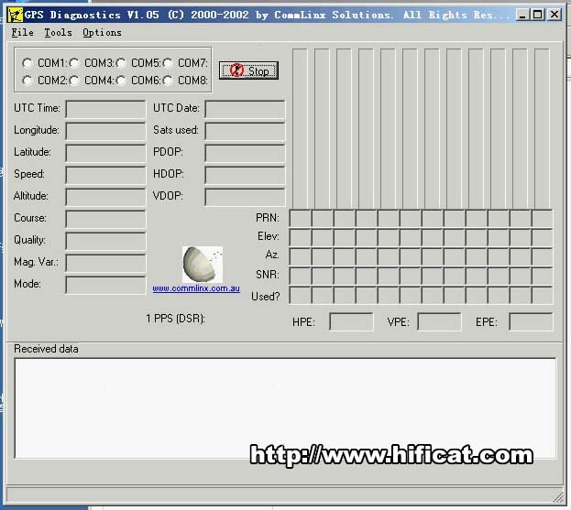The image size is (571, 510).
Task: Pick the COM6 serial port option
Action: pyautogui.click(x=121, y=81)
